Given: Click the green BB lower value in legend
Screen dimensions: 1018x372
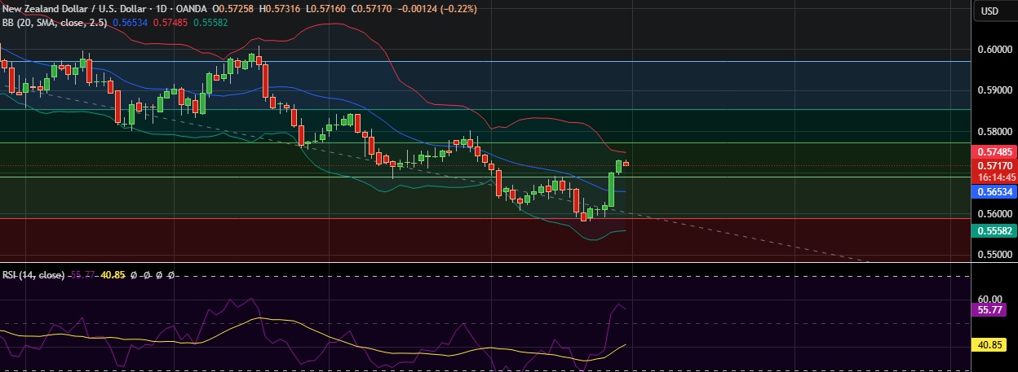Looking at the screenshot, I should pyautogui.click(x=210, y=21).
